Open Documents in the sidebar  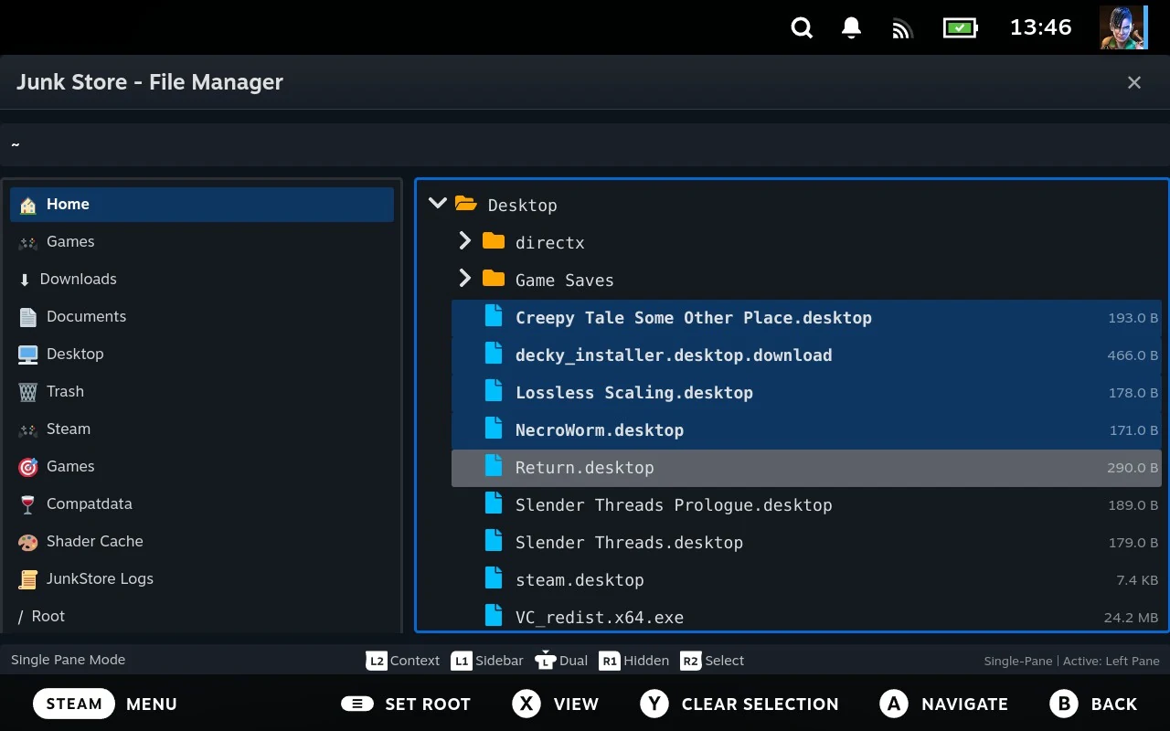202,316
